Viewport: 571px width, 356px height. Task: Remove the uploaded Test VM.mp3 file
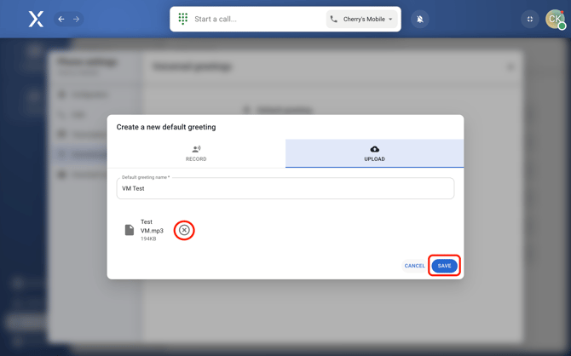184,230
